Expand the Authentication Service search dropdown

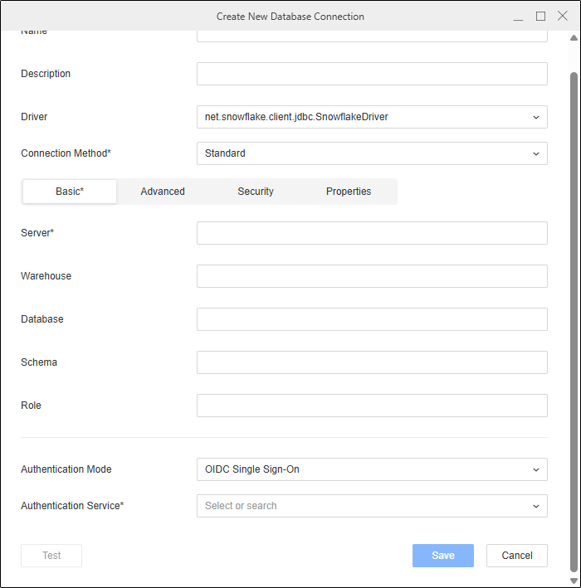(371, 506)
